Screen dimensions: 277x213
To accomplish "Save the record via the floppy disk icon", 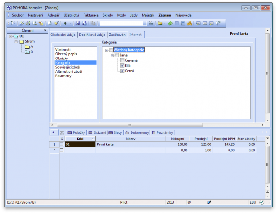I will [x=78, y=23].
